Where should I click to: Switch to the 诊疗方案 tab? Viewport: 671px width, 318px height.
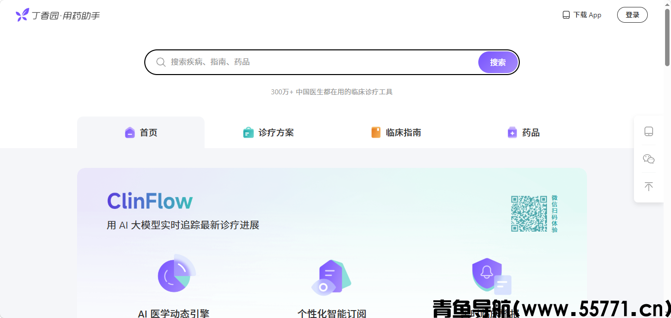268,132
